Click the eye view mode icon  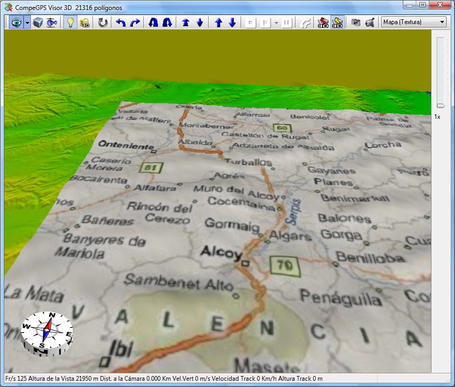[16, 23]
